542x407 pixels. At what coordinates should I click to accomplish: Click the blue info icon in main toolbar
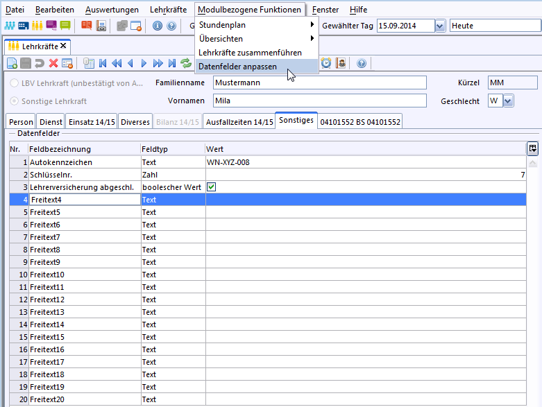(157, 26)
